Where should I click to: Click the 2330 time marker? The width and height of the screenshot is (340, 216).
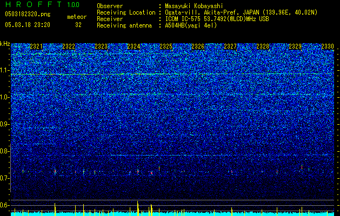point(328,46)
